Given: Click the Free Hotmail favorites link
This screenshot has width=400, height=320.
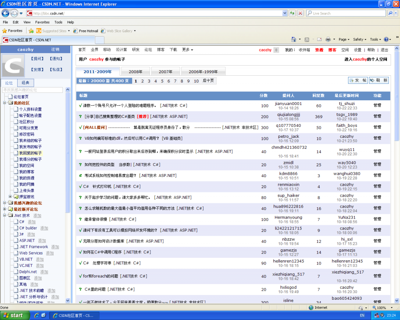Looking at the screenshot, I should click(86, 31).
